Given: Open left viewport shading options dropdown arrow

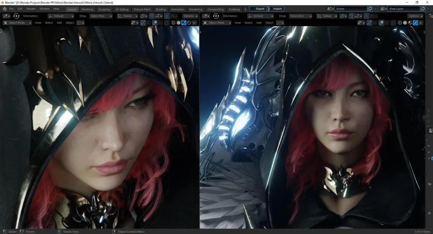Looking at the screenshot, I should click(194, 23).
